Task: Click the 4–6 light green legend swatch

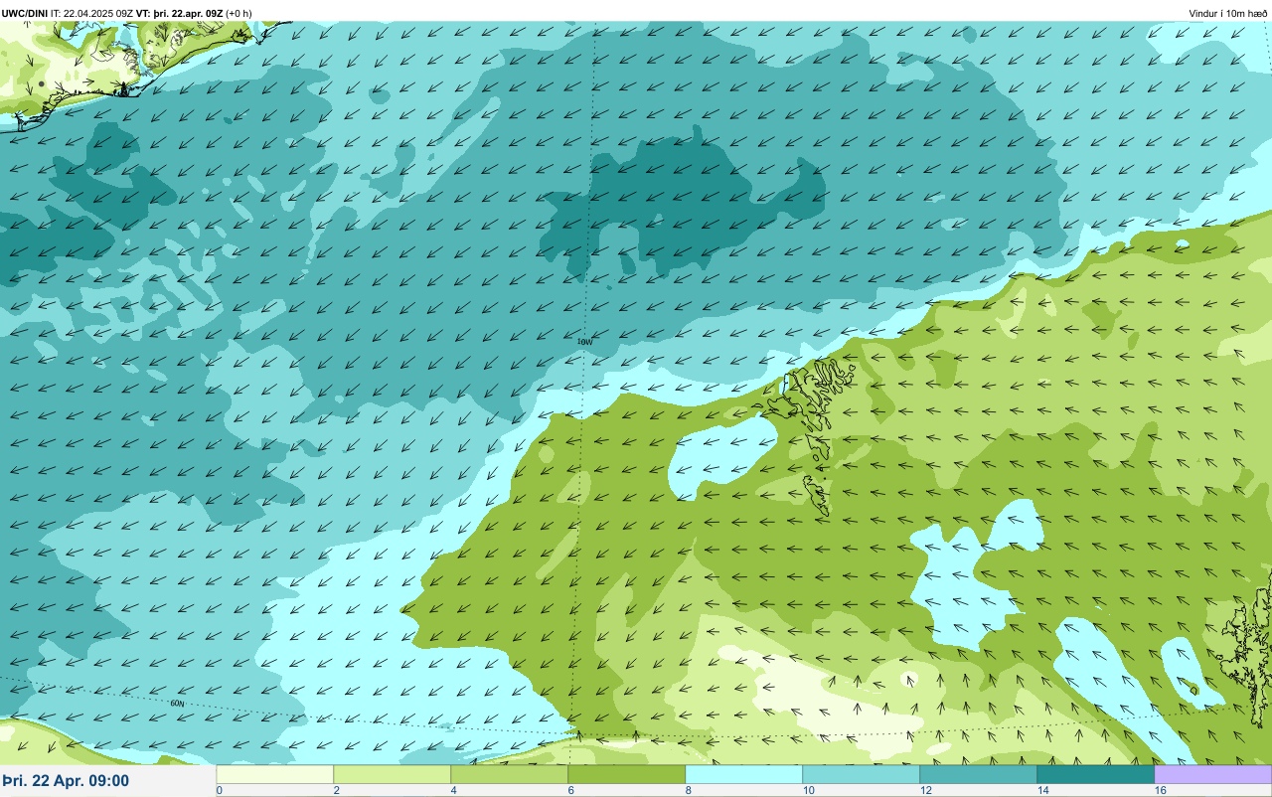Action: click(510, 774)
